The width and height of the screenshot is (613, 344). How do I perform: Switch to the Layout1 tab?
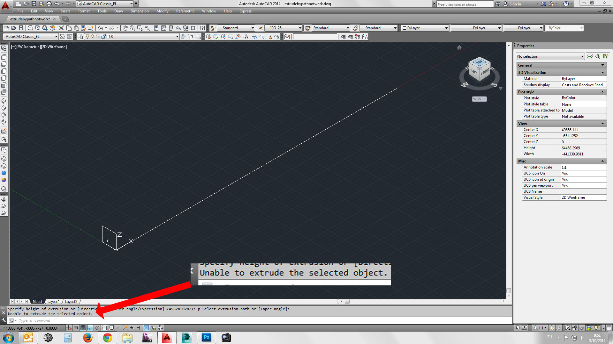53,302
